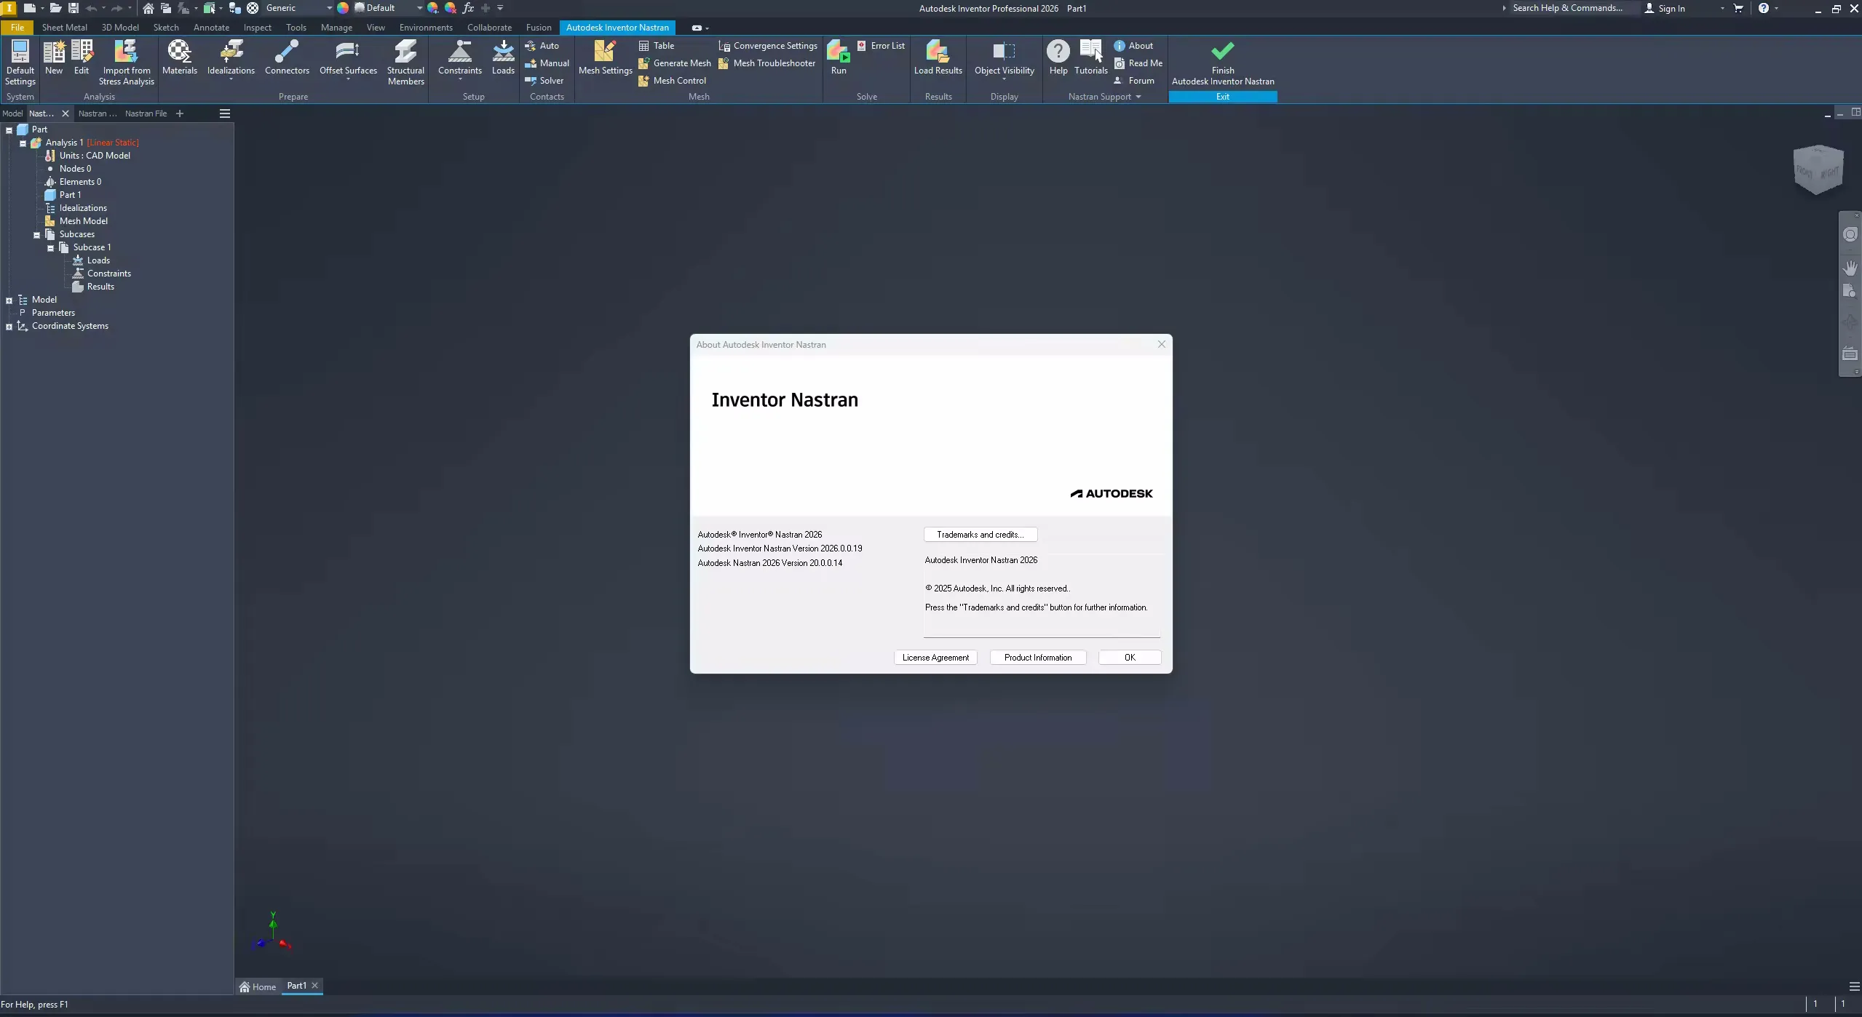1862x1017 pixels.
Task: Expand the Model node in the browser
Action: 9,299
